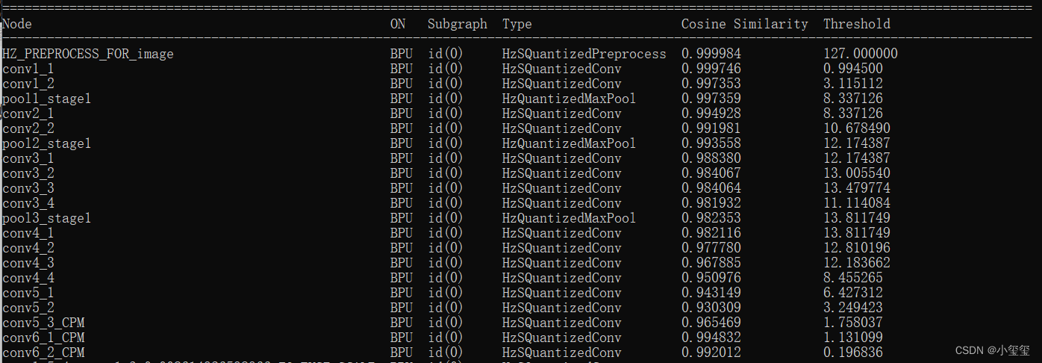Click HzQuantizedMaxPool type in pool3_stage1 row

[x=569, y=218]
